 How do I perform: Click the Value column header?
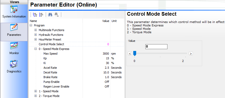pyautogui.click(x=106, y=21)
